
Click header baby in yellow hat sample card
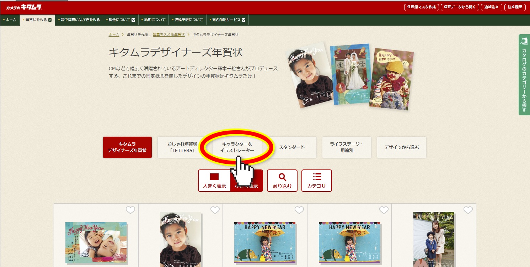pos(392,79)
